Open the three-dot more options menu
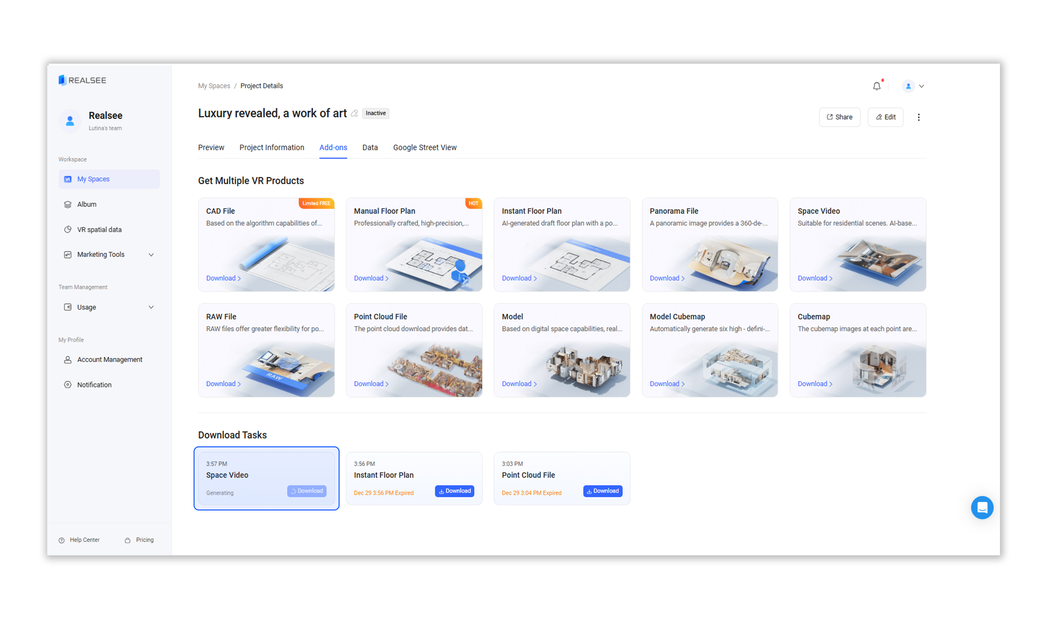 coord(918,117)
